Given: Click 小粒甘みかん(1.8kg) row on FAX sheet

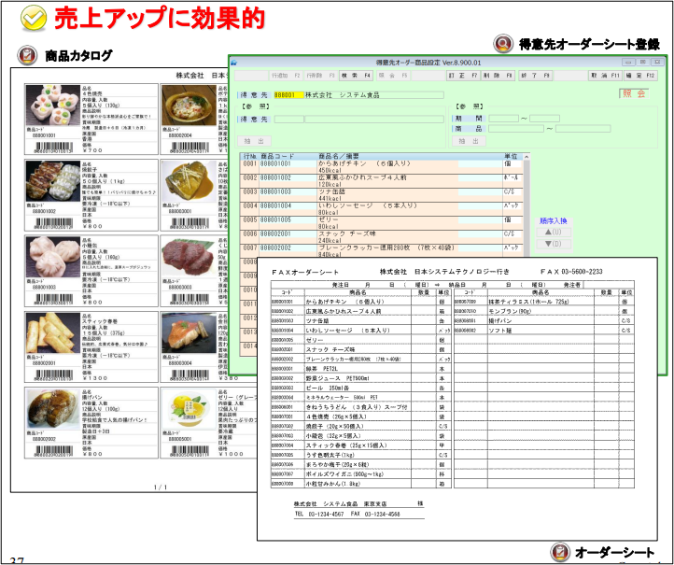Looking at the screenshot, I should point(361,484).
